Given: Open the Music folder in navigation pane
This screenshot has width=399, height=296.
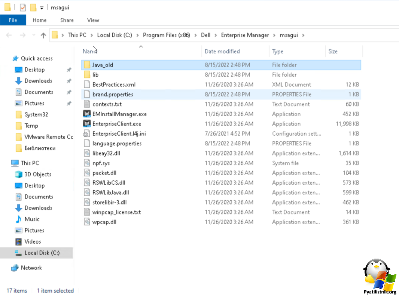Looking at the screenshot, I should pyautogui.click(x=32, y=219).
